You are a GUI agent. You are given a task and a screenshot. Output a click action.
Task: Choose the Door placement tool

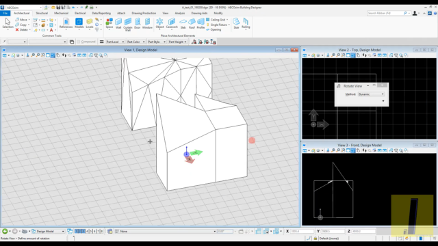coord(137,23)
